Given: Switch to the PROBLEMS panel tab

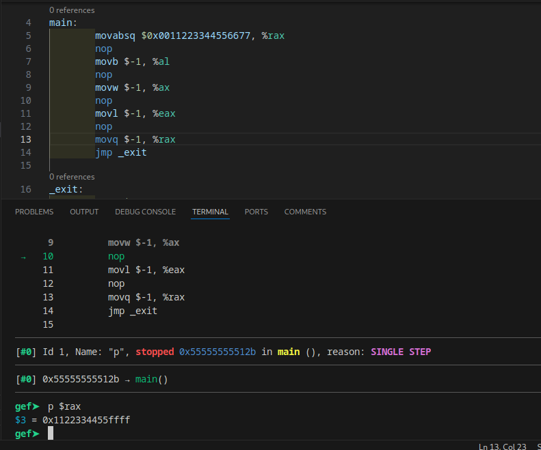Looking at the screenshot, I should (x=34, y=212).
